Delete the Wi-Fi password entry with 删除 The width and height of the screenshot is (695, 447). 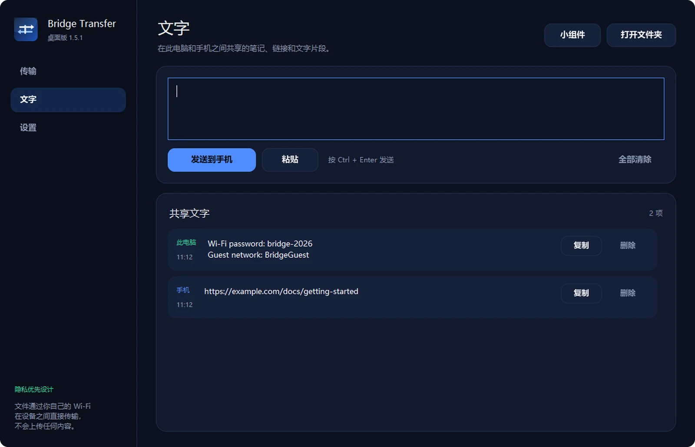click(x=628, y=246)
